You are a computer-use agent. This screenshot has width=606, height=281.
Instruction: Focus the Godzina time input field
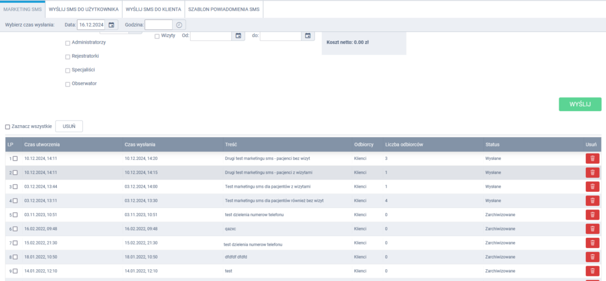pos(159,25)
